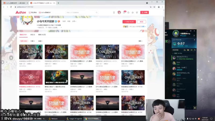Select friend 斗鱼、Rui蜀三 in friends list
The image size is (215, 121).
click(x=184, y=69)
